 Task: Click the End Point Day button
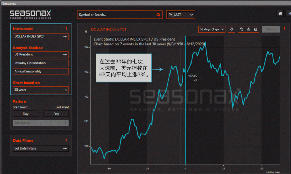click(56, 114)
